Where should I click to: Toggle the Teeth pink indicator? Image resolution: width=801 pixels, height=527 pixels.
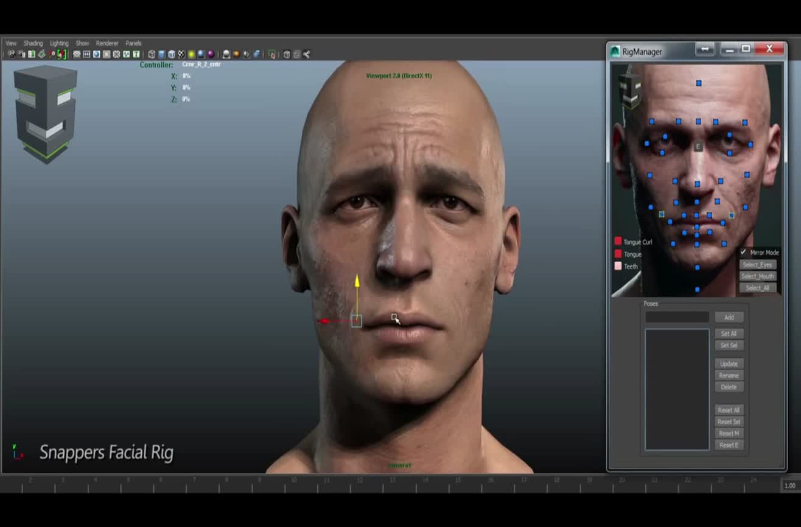point(618,266)
